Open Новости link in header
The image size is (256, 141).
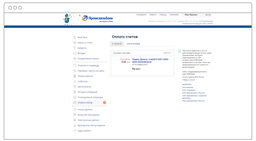click(x=153, y=15)
